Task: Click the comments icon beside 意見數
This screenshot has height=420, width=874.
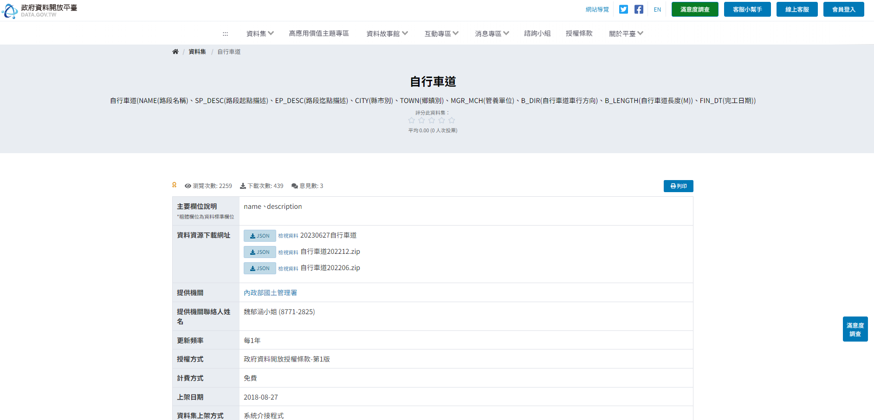Action: tap(295, 186)
